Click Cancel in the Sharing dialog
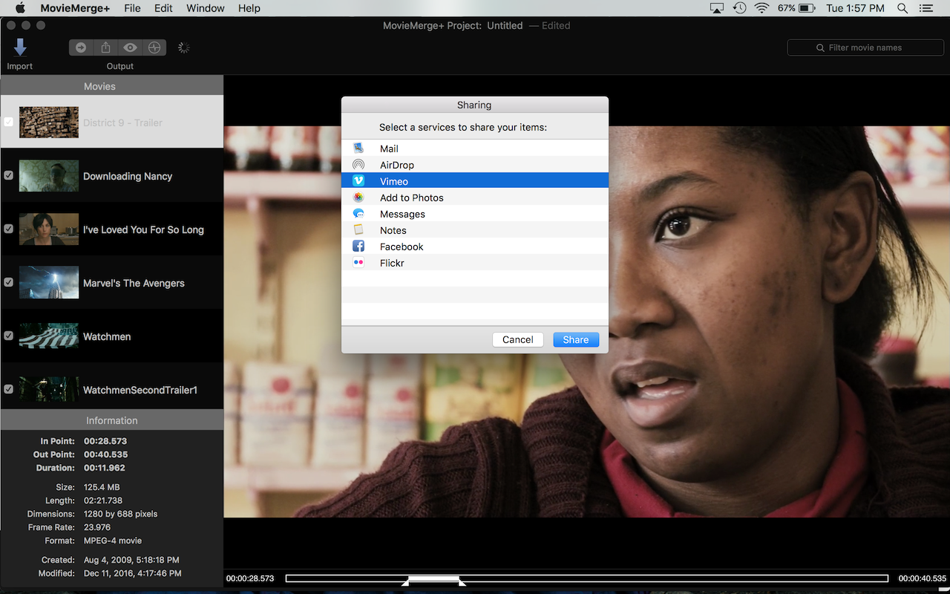 tap(518, 339)
